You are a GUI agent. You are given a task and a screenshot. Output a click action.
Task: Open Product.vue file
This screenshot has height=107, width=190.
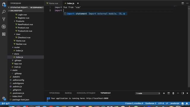[23, 28]
